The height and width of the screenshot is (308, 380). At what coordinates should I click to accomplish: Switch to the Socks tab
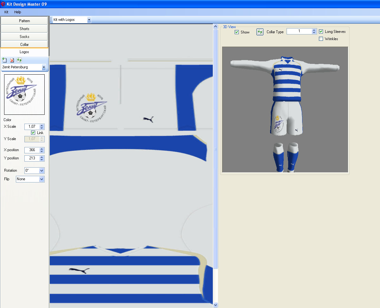[24, 37]
